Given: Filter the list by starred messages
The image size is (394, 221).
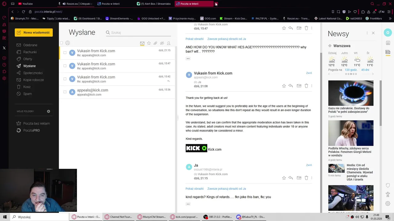Looking at the screenshot, I should click(149, 43).
